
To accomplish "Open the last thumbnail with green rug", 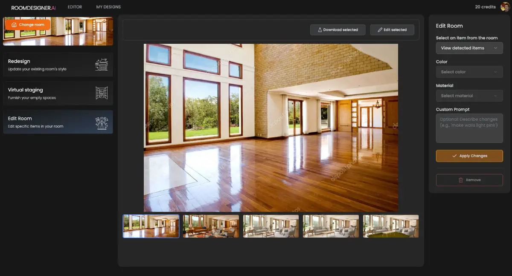I will point(391,226).
